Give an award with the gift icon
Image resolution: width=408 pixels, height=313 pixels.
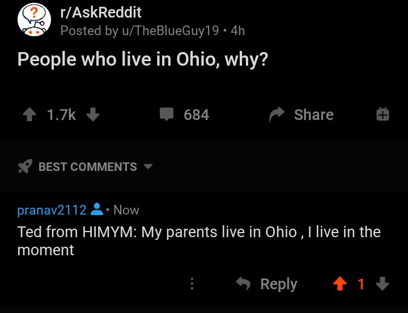coord(382,115)
